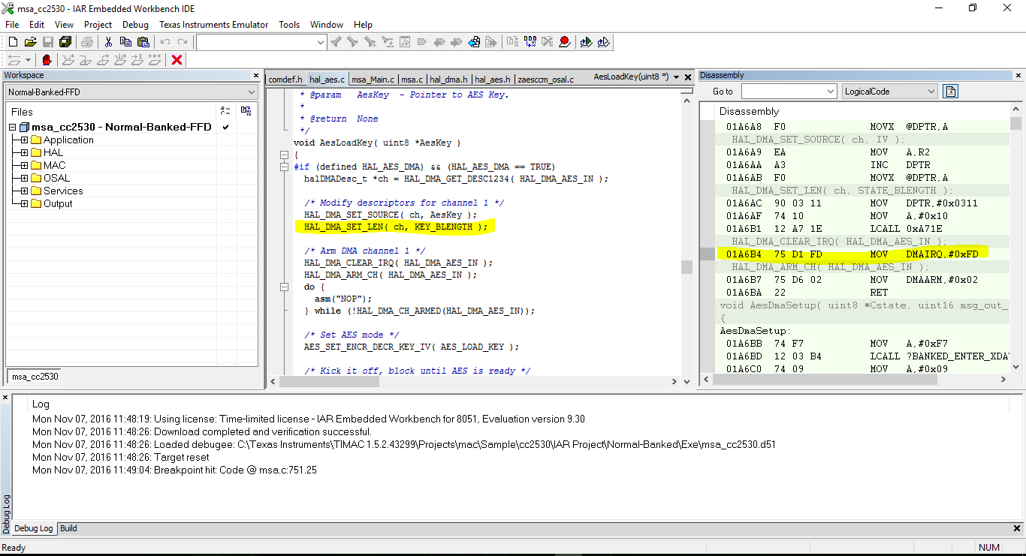
Task: Click the Undo arrow icon
Action: pos(165,42)
